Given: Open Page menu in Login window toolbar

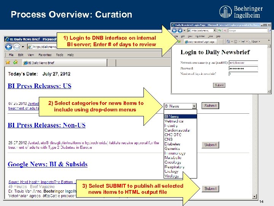Looking at the screenshot, I should coord(254,42).
